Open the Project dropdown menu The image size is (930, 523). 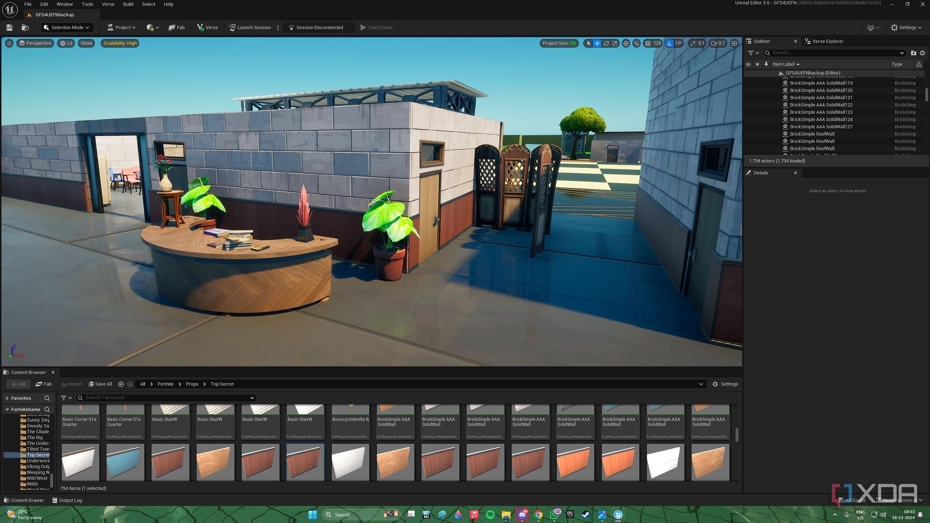[x=121, y=28]
